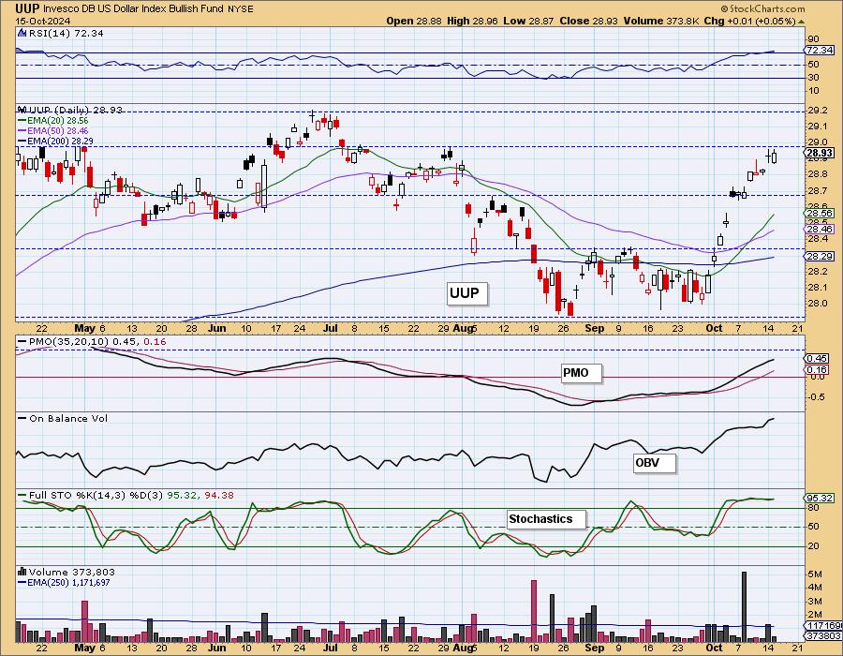843x656 pixels.
Task: Click the 28.93 price tag on right axis
Action: click(x=820, y=154)
